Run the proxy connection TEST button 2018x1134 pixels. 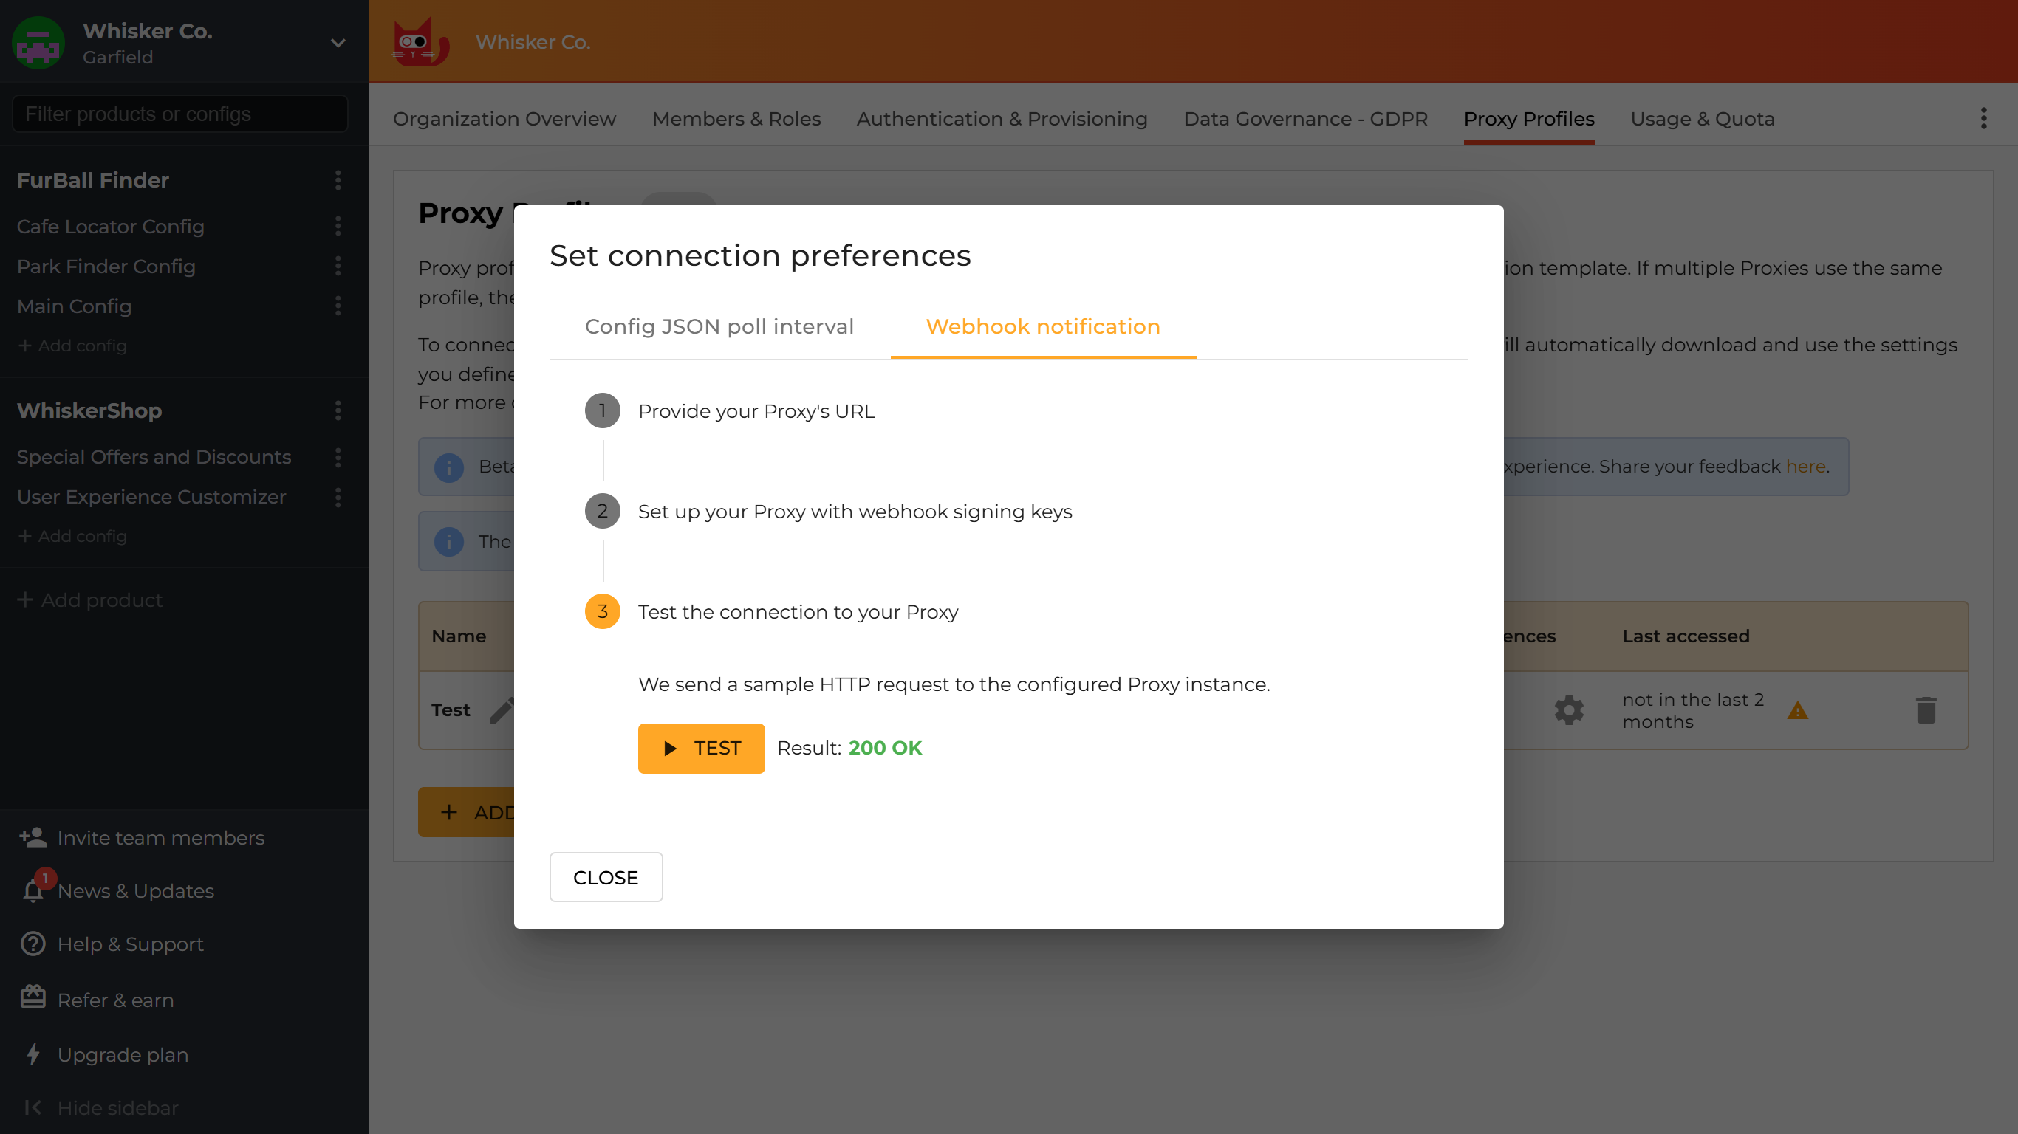tap(701, 748)
